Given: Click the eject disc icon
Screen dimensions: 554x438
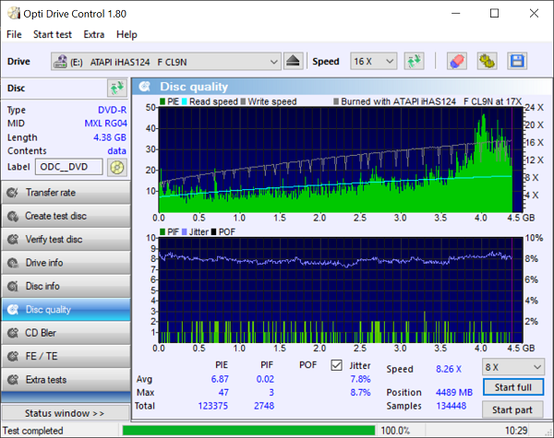Looking at the screenshot, I should 293,61.
